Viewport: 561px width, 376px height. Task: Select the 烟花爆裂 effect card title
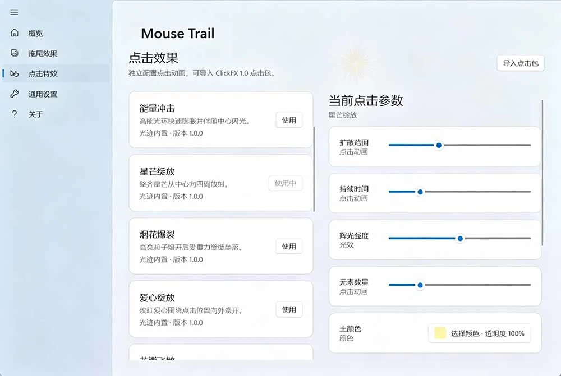tap(157, 235)
